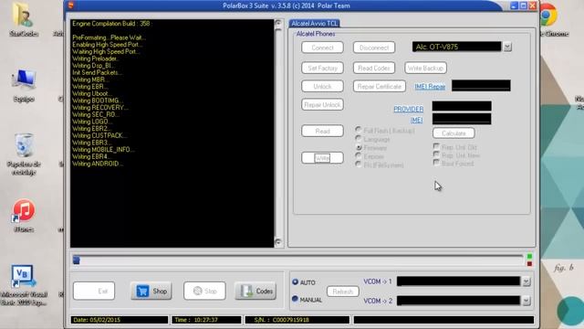Open the Shop button
The image size is (584, 329).
point(151,291)
